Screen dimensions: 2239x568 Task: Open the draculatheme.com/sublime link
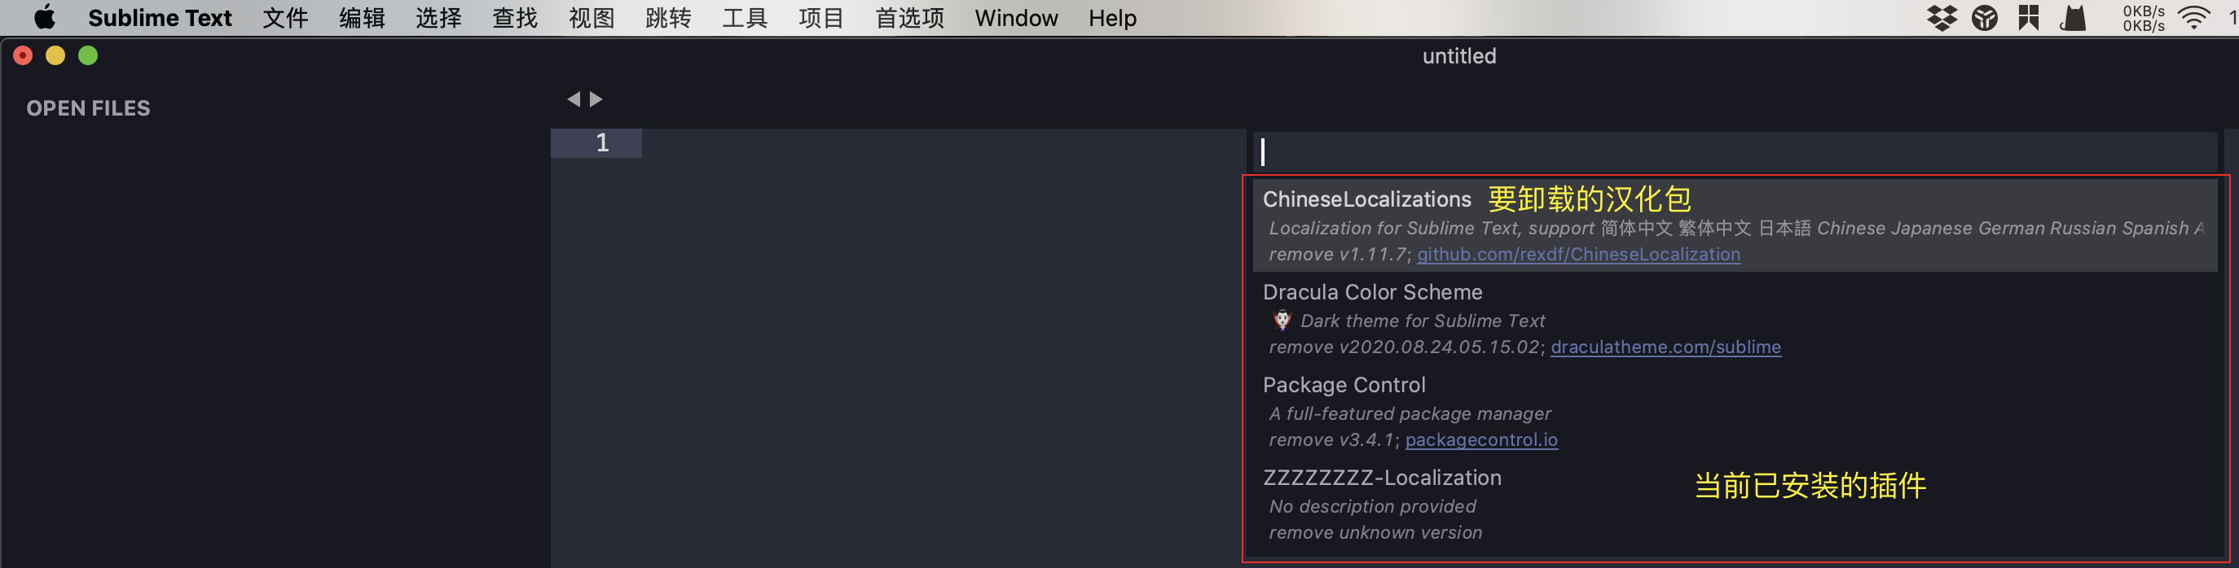click(x=1665, y=347)
